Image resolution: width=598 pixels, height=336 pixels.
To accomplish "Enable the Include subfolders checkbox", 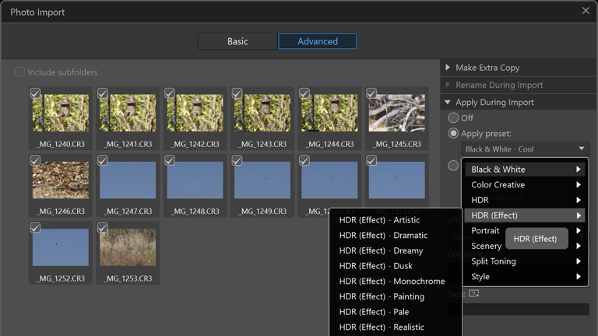I will [x=19, y=72].
